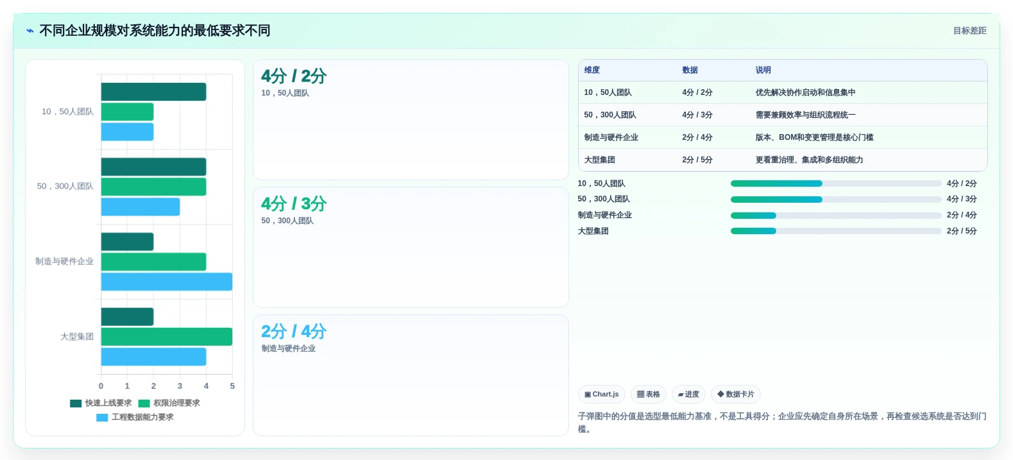Toggle 权限治理要求 legend swatch
This screenshot has height=460, width=1013.
144,404
